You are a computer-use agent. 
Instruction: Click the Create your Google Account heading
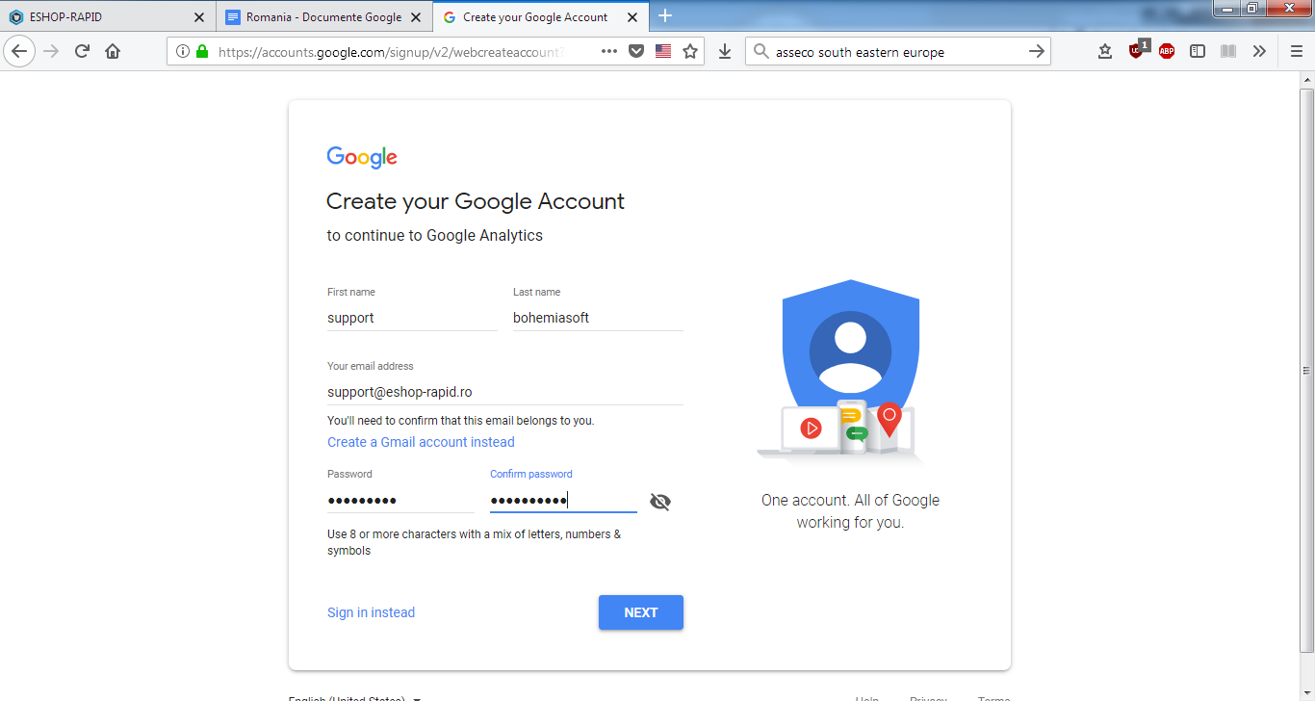476,201
